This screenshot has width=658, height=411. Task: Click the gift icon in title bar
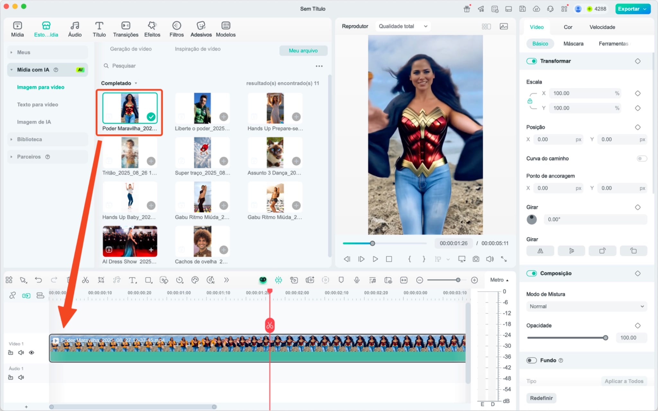click(467, 9)
